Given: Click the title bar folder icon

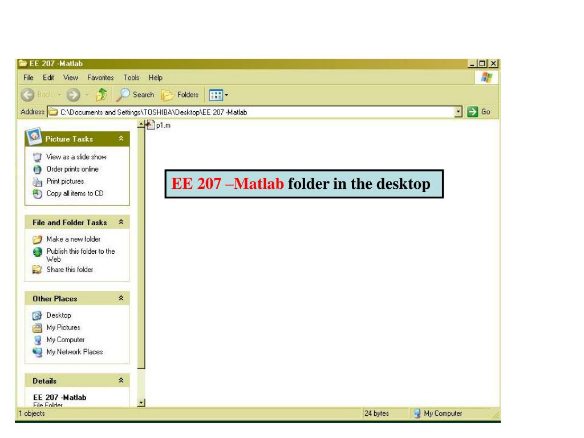Looking at the screenshot, I should click(x=23, y=63).
